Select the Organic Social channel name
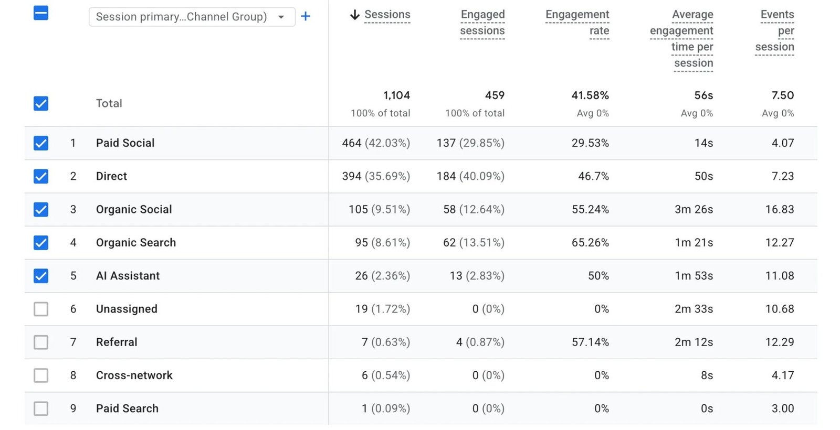The image size is (840, 430). point(134,209)
